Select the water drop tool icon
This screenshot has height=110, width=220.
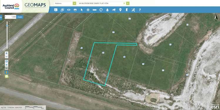pos(107,10)
